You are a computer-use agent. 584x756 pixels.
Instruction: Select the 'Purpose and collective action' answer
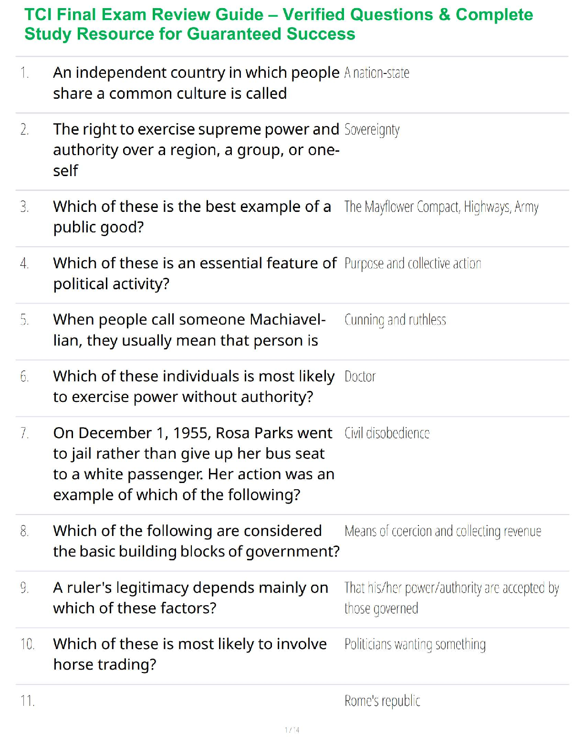pos(412,263)
